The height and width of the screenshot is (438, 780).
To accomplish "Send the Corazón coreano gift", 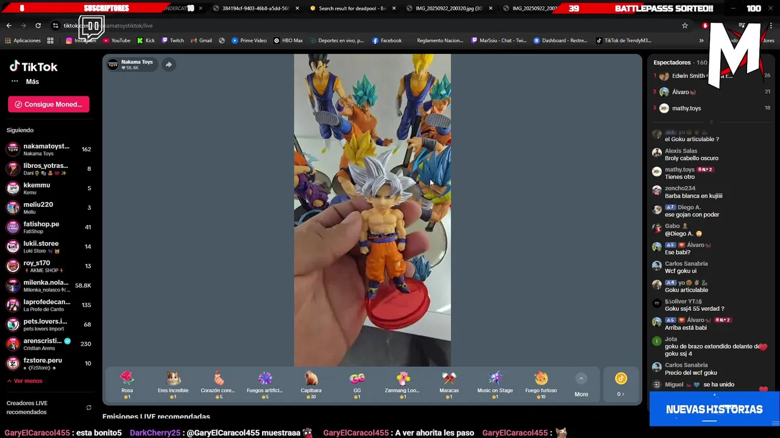I will tap(218, 384).
